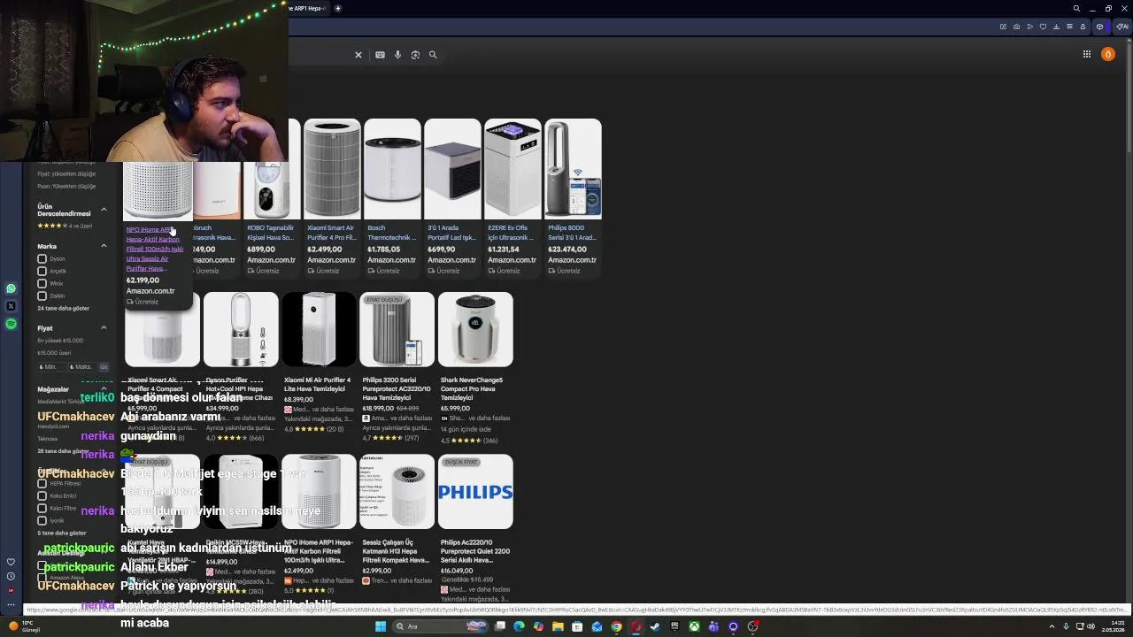Sort by 'Puan: Yüksekten düşüğe'
1133x637 pixels.
66,187
